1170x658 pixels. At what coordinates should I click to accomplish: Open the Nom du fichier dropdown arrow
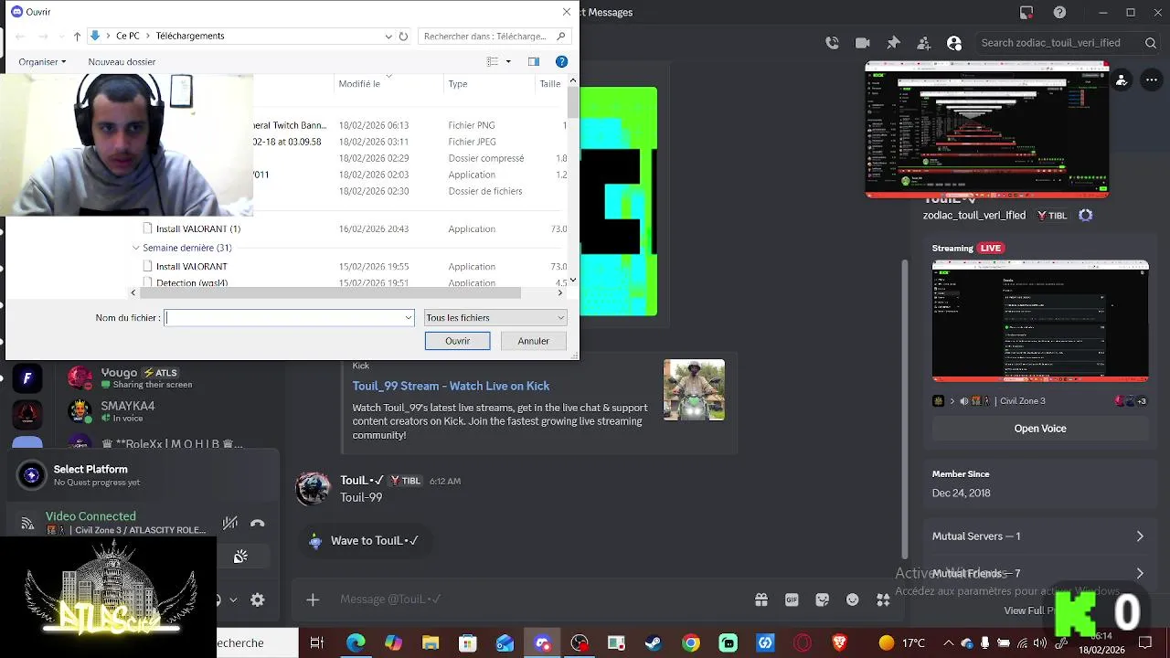tap(408, 317)
